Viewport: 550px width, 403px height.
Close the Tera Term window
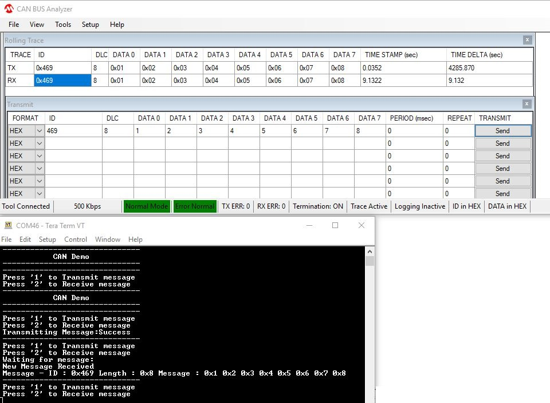362,225
